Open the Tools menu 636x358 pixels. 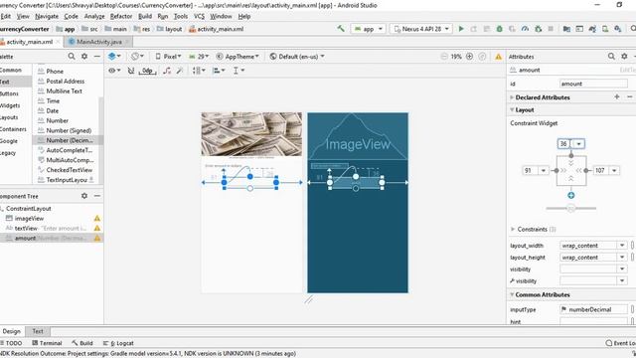pos(181,16)
